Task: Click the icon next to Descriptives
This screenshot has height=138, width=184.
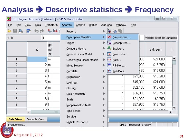Action: click(109, 43)
